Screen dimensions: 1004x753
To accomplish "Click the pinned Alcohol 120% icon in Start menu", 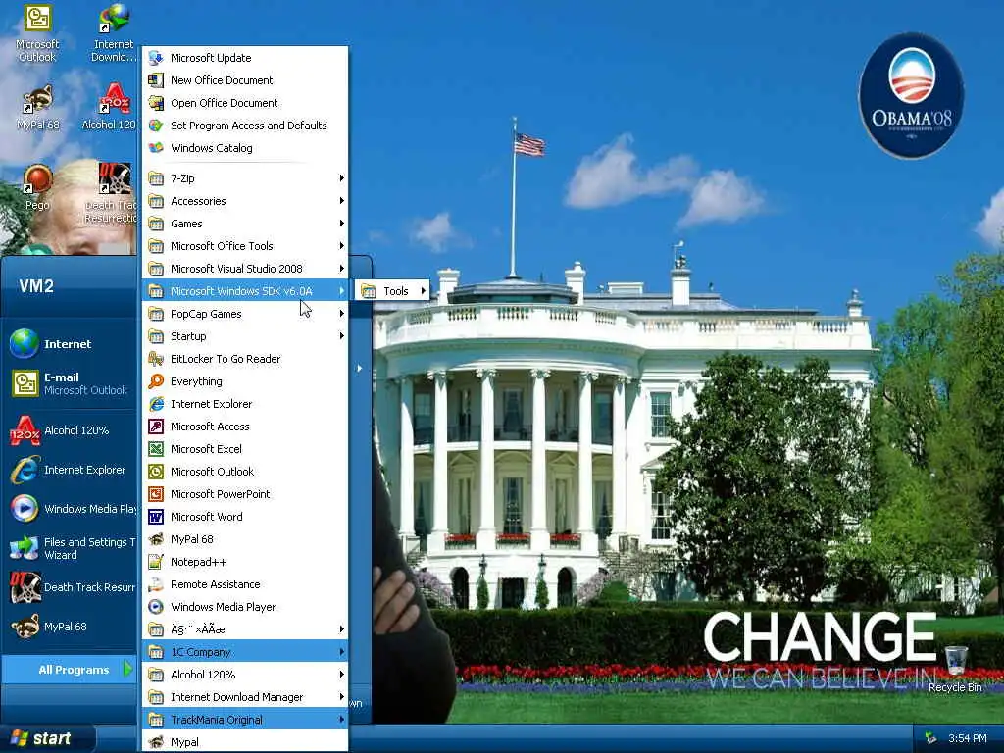I will (x=25, y=431).
